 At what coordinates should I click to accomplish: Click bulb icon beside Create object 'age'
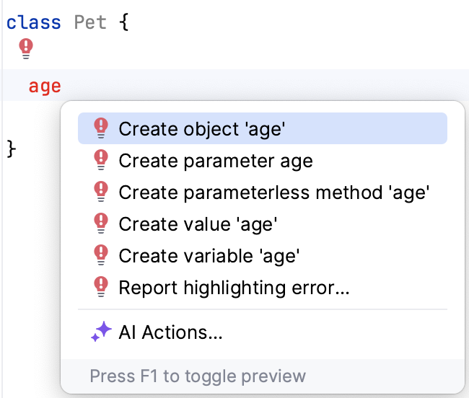click(x=101, y=128)
